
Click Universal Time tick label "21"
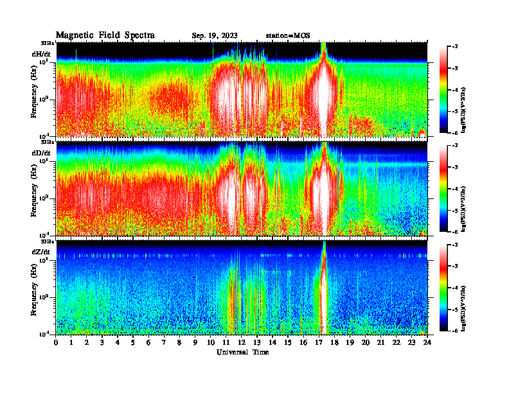[381, 343]
